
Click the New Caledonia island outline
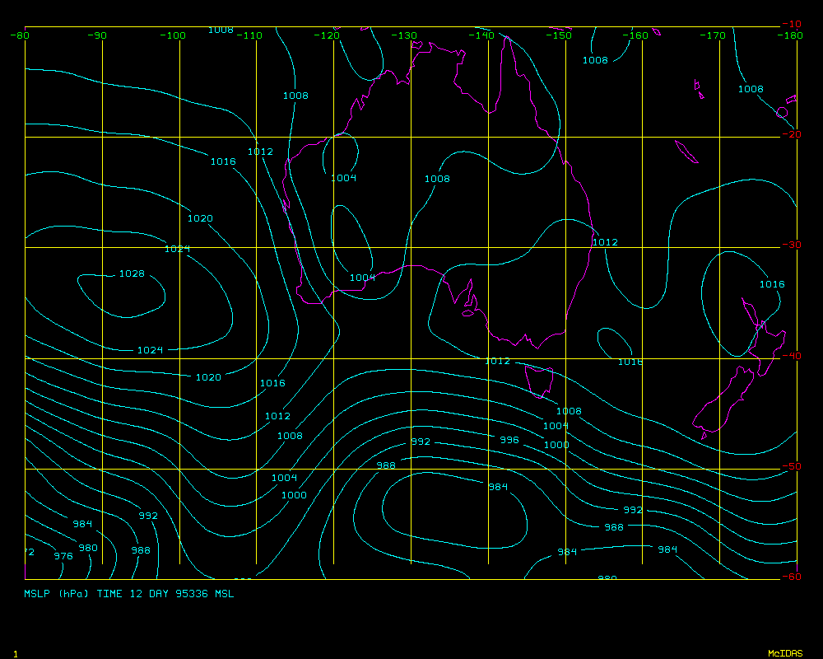[x=685, y=152]
